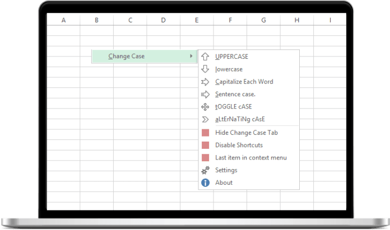Select column H header

pyautogui.click(x=296, y=21)
